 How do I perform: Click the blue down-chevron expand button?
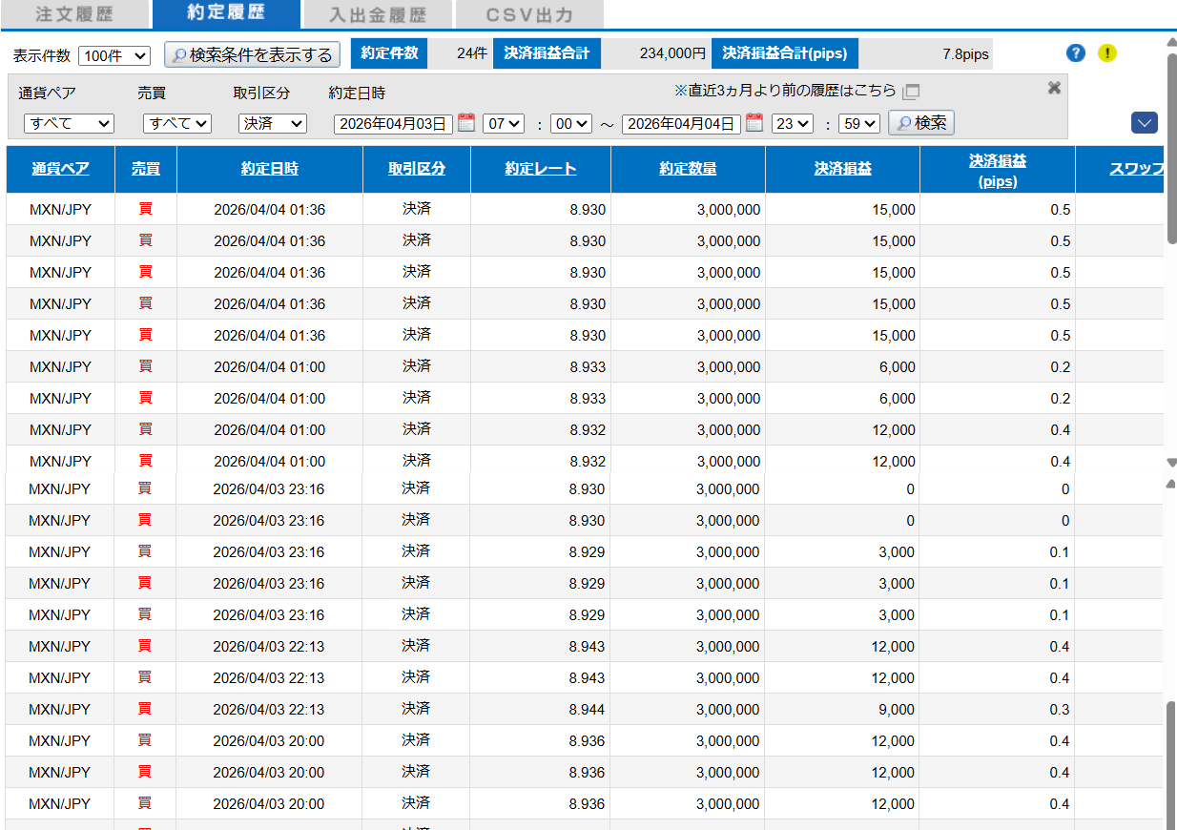coord(1144,122)
